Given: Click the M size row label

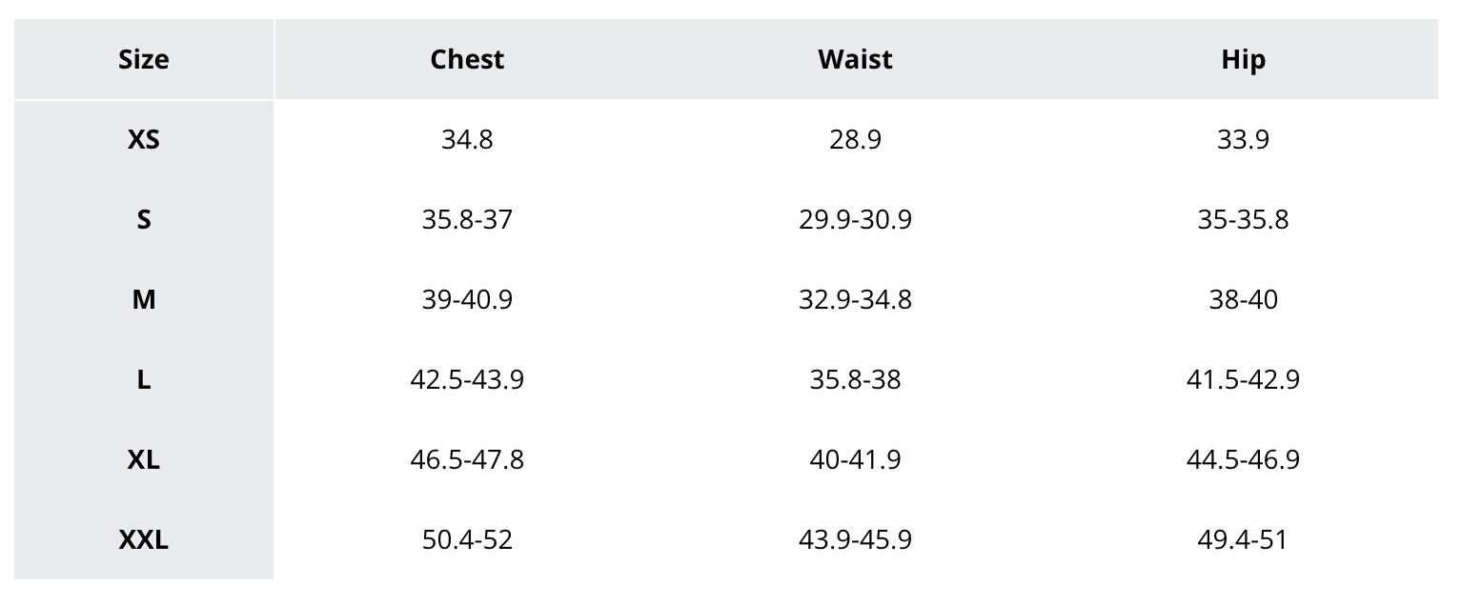Looking at the screenshot, I should tap(144, 300).
